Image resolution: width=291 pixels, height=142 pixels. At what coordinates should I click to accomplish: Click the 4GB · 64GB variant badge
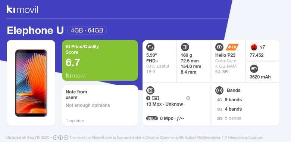click(87, 30)
